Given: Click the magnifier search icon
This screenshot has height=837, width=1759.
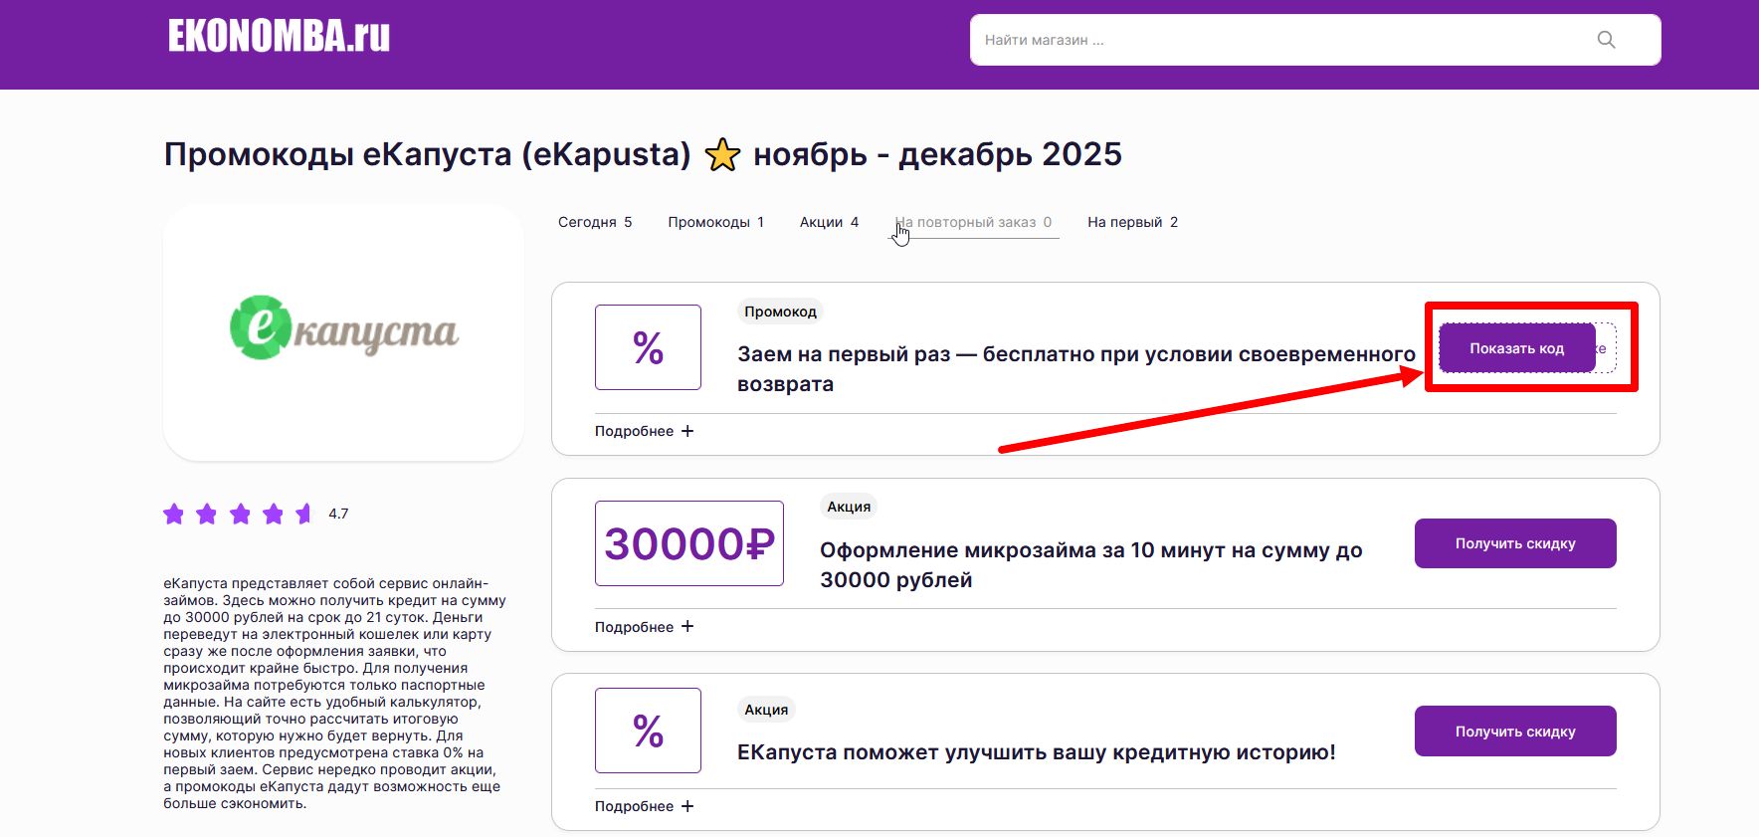Looking at the screenshot, I should [x=1606, y=40].
